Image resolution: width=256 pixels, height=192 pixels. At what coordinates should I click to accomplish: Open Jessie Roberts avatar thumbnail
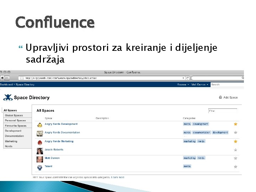click(x=40, y=151)
